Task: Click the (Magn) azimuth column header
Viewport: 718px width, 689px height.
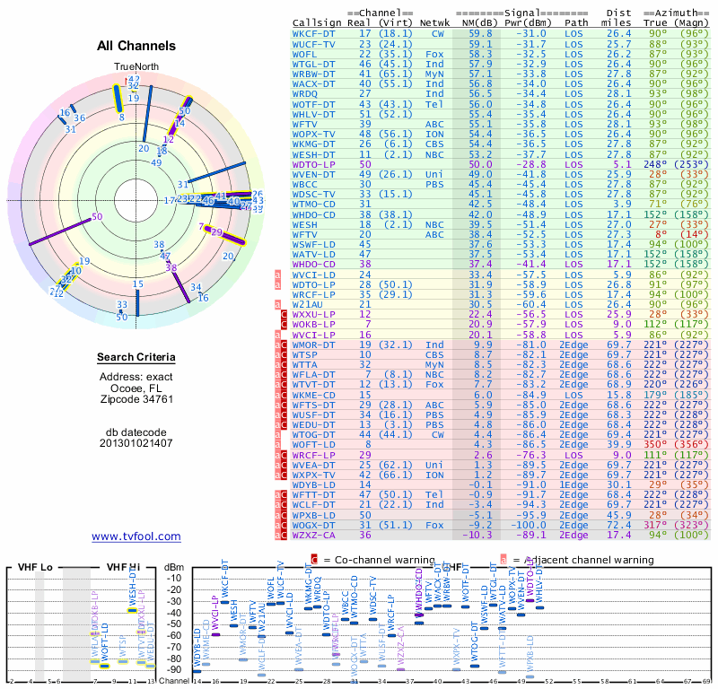Action: (x=691, y=23)
